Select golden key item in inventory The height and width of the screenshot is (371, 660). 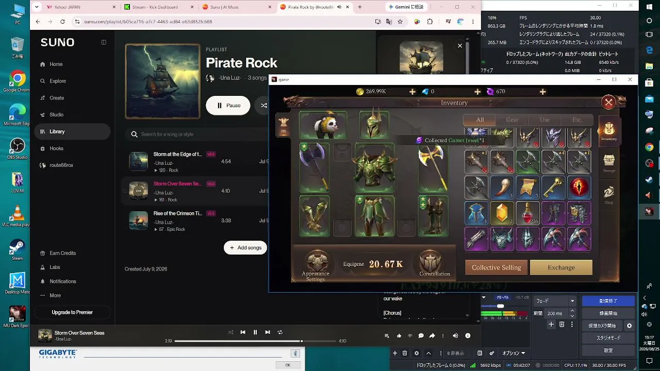coord(553,187)
